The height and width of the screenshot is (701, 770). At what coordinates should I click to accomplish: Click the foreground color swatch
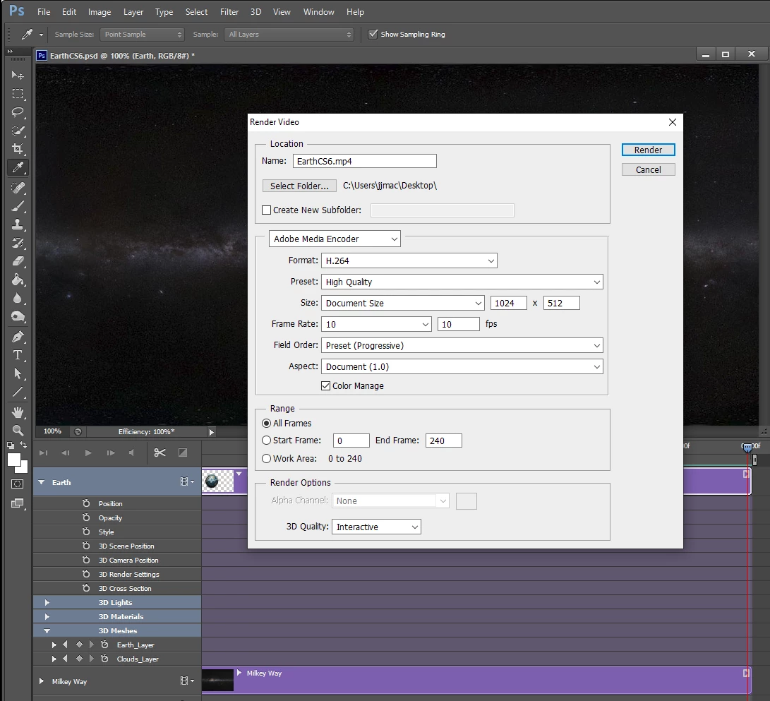point(14,460)
